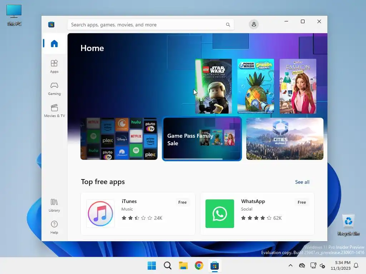
Task: Show hidden icons in system tray
Action: (290, 265)
